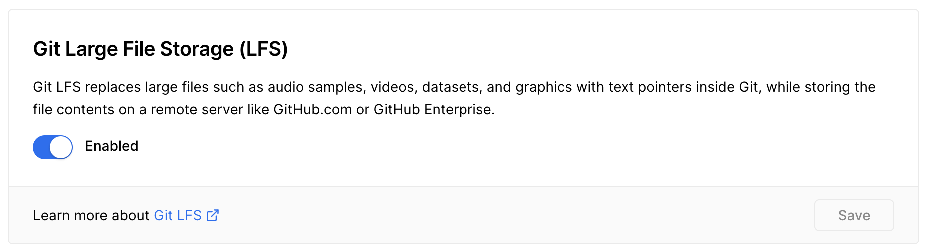The width and height of the screenshot is (929, 252).
Task: Disable the Git LFS Enabled toggle
Action: click(x=53, y=147)
